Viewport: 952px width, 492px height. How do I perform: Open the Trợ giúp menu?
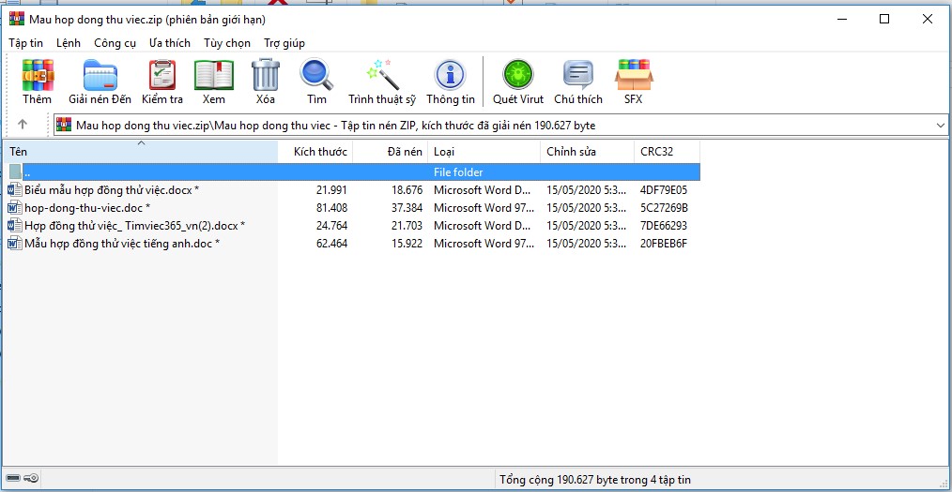284,43
